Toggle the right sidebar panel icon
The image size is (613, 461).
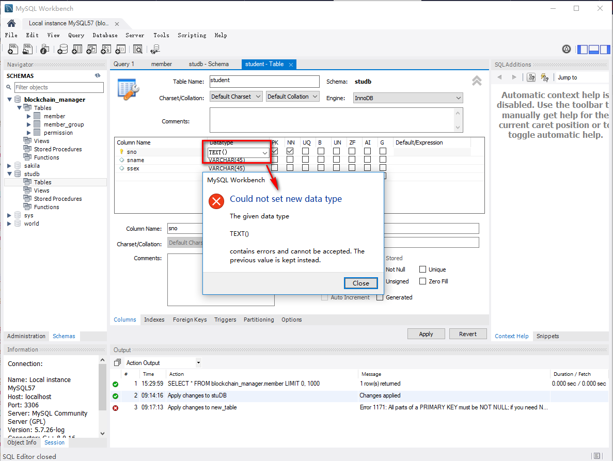click(605, 49)
